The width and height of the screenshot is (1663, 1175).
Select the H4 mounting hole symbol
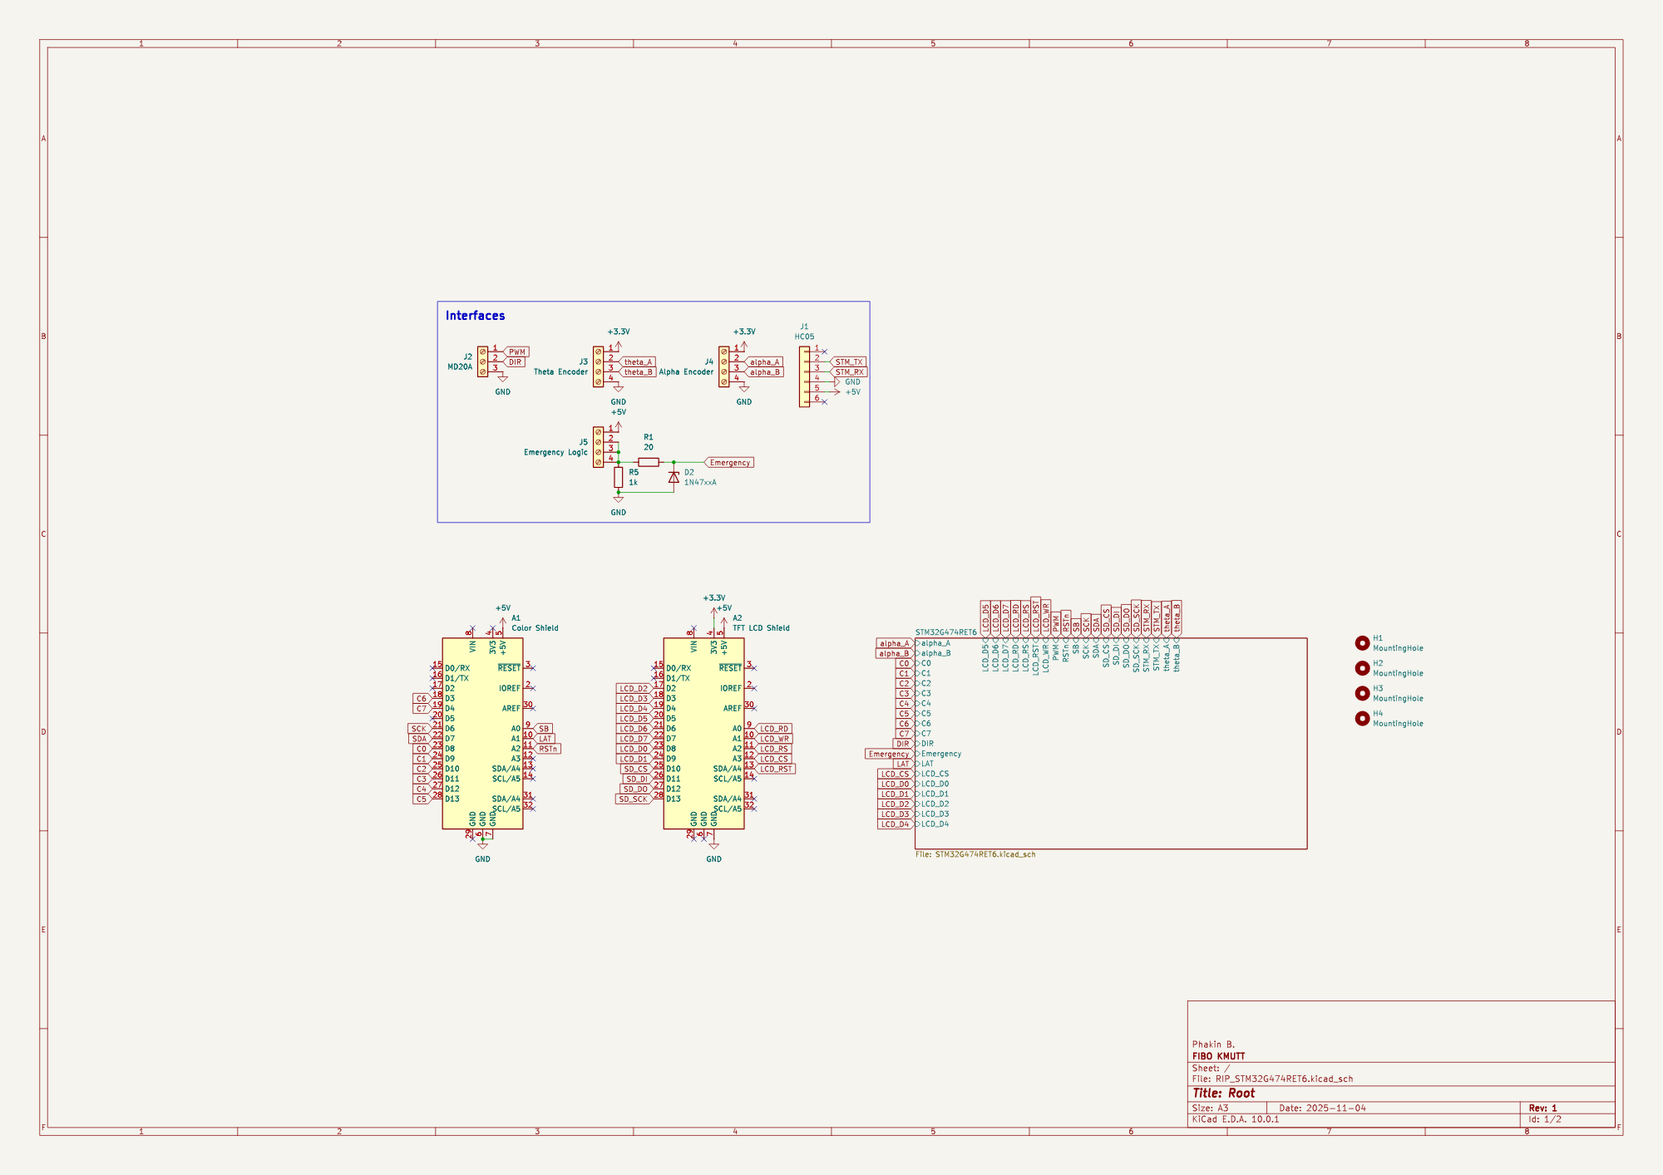point(1362,719)
